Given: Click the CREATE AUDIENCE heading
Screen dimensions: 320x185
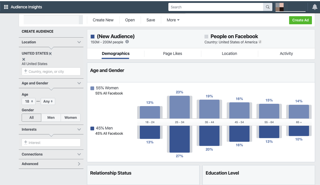Looking at the screenshot, I should pos(38,32).
